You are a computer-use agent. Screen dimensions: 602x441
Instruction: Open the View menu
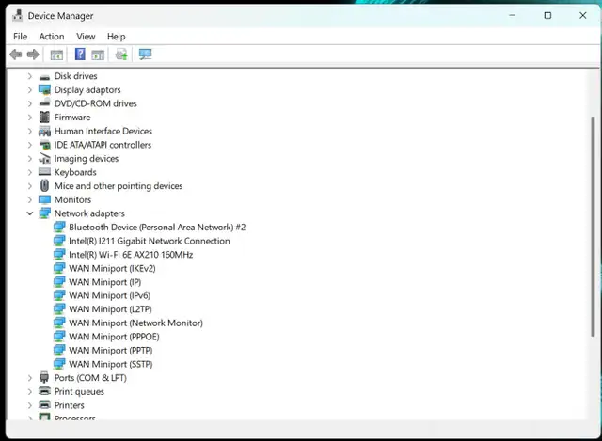(86, 37)
